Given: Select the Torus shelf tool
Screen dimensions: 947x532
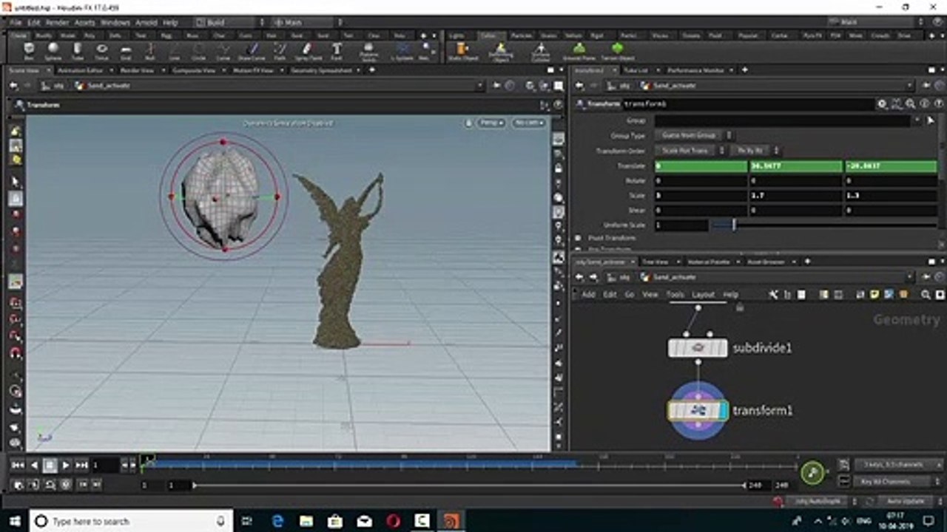Looking at the screenshot, I should pos(102,51).
